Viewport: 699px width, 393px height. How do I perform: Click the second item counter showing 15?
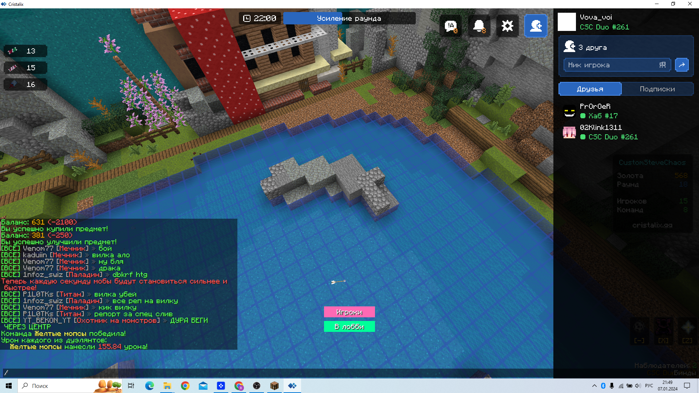point(25,68)
